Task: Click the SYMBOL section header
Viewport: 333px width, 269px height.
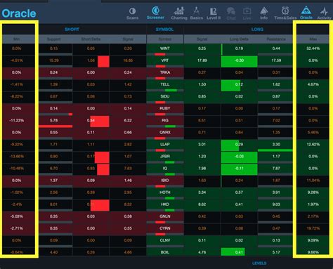Action: click(164, 29)
